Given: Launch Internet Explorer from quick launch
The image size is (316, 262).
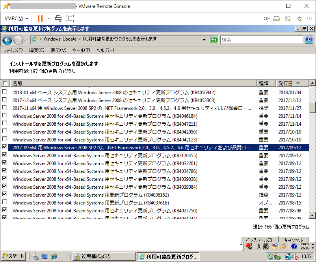Looking at the screenshot, I should point(54,256).
